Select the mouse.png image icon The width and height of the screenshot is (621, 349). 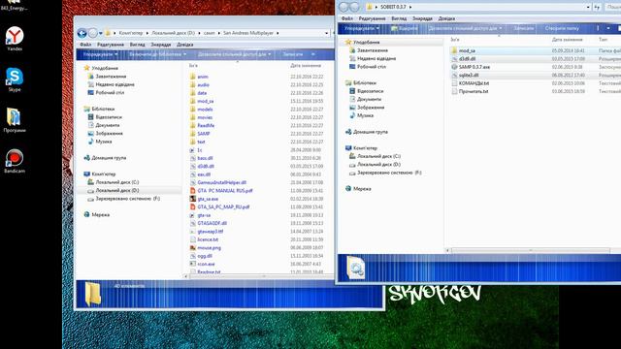click(x=192, y=248)
